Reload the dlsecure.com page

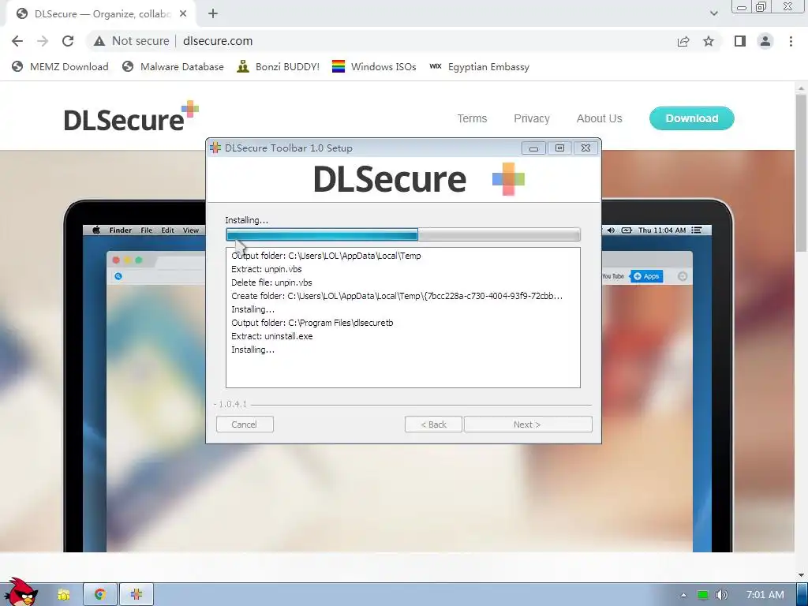pos(68,41)
